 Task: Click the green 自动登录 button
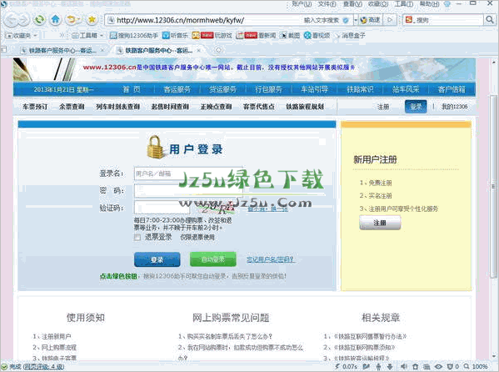point(213,259)
